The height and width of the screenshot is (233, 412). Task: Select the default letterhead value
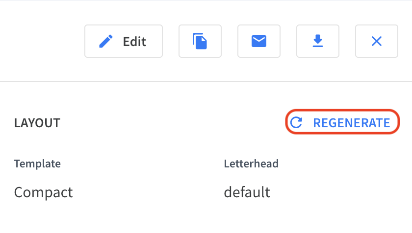click(x=247, y=192)
